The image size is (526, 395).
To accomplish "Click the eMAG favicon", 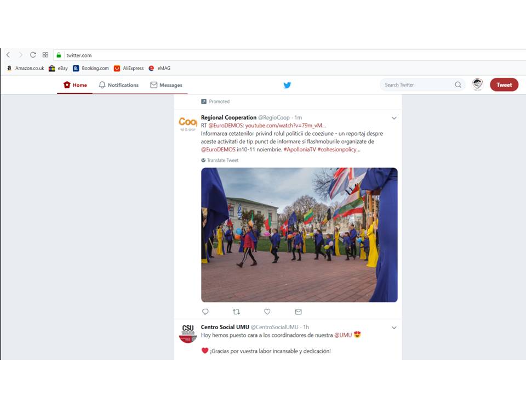I will [151, 68].
